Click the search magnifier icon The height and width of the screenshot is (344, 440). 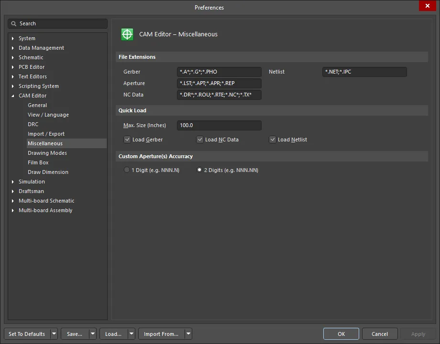coord(13,23)
